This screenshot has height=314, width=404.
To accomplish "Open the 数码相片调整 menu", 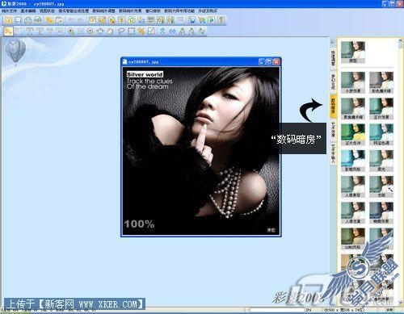I will [x=103, y=10].
